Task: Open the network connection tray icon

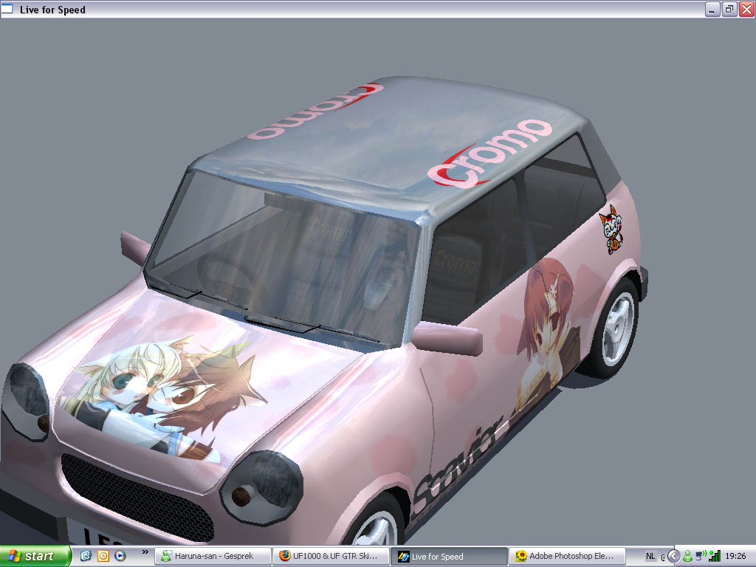Action: (701, 556)
